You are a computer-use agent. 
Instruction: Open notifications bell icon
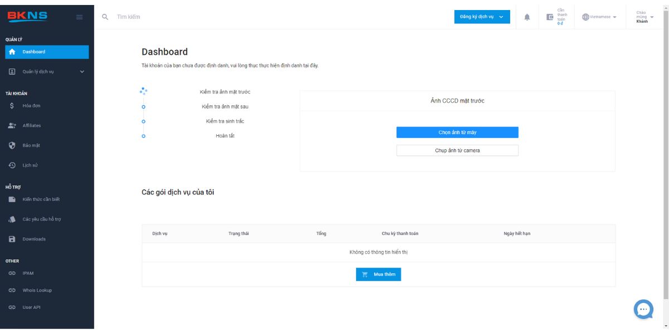click(x=527, y=17)
